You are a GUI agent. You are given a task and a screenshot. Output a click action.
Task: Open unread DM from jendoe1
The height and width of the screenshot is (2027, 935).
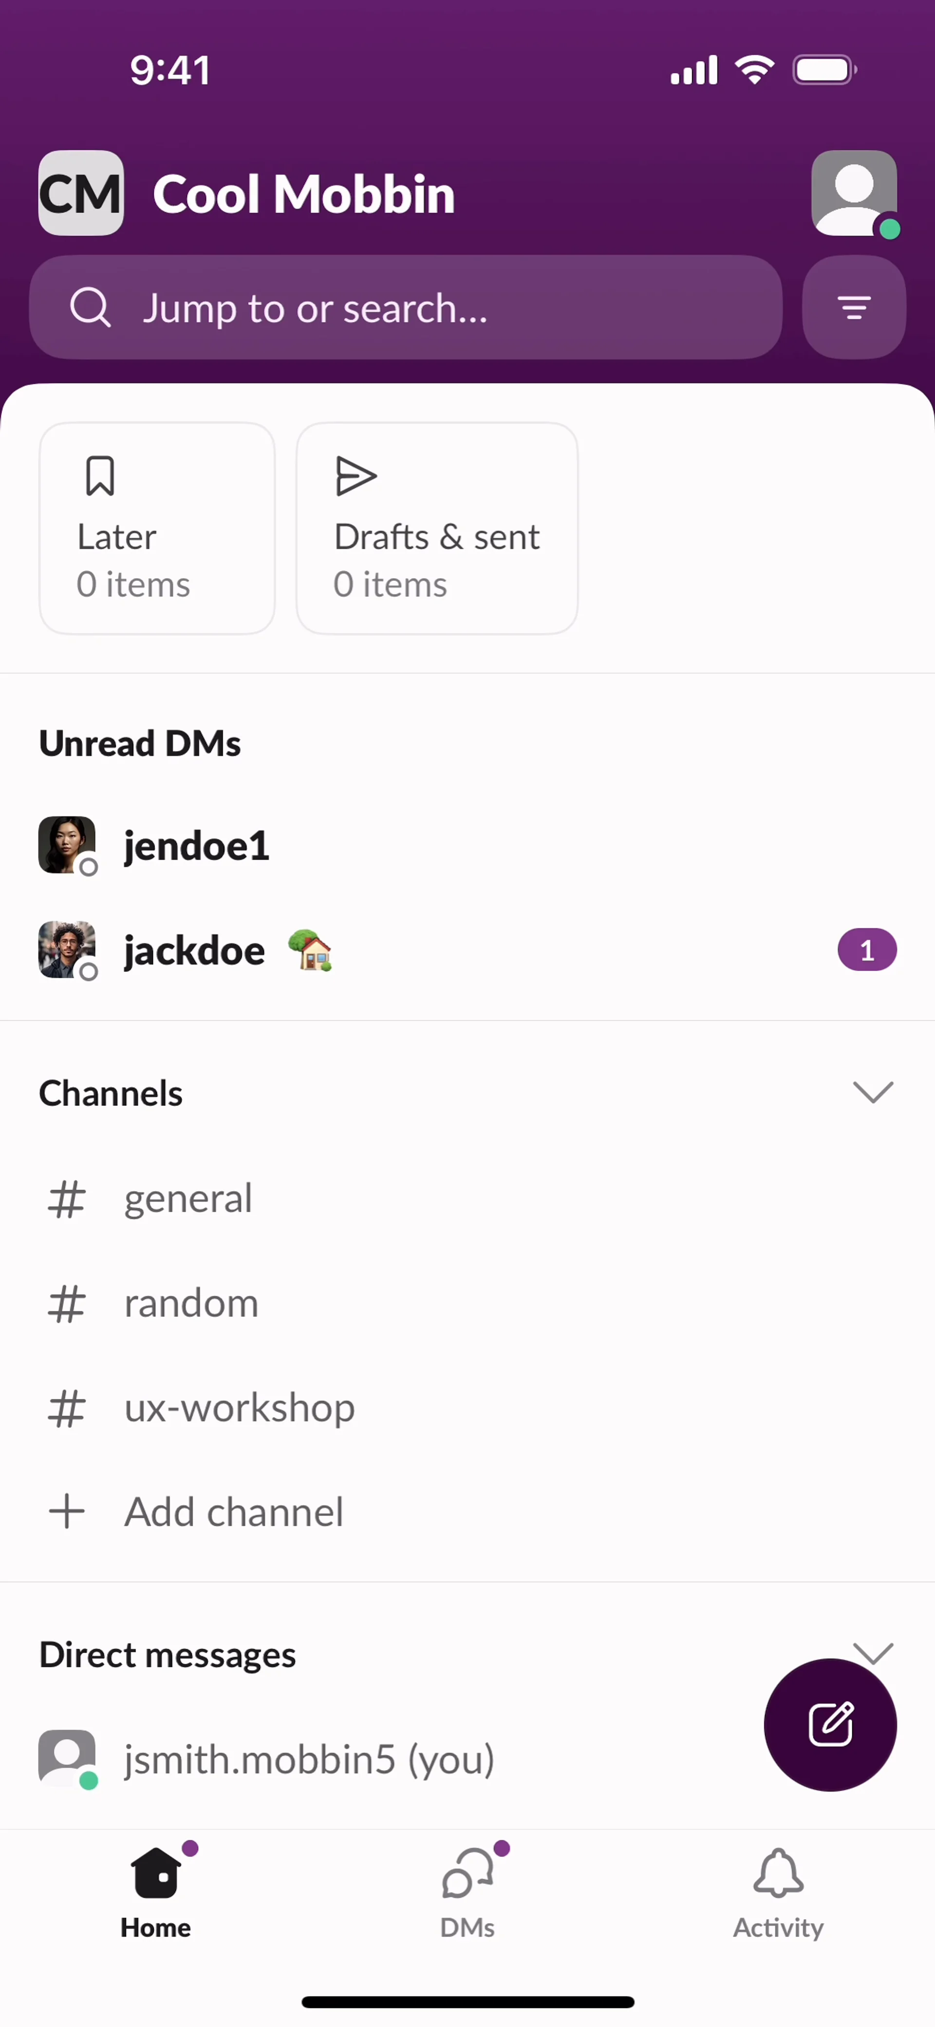[467, 846]
